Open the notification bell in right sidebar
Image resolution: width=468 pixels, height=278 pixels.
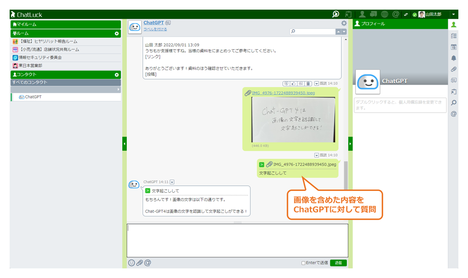(x=454, y=58)
